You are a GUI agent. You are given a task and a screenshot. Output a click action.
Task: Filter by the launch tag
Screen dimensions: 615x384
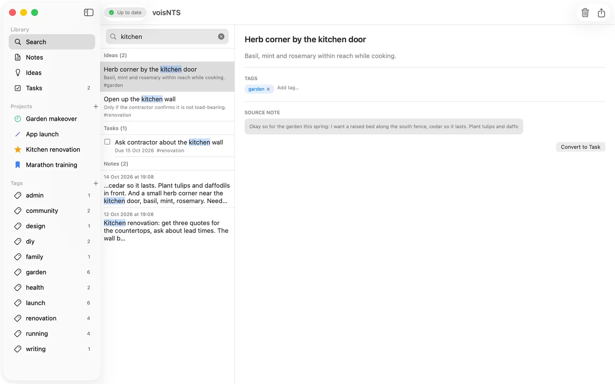pyautogui.click(x=52, y=303)
